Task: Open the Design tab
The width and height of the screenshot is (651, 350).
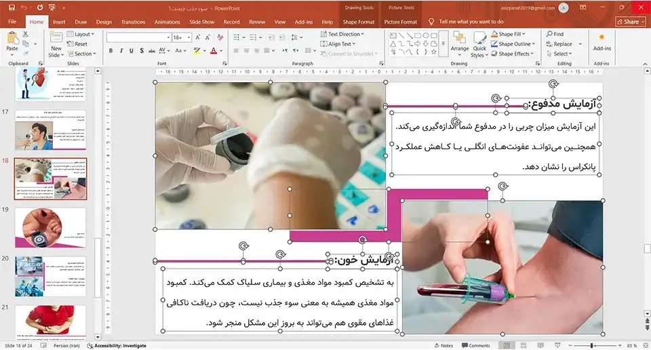Action: (x=104, y=22)
